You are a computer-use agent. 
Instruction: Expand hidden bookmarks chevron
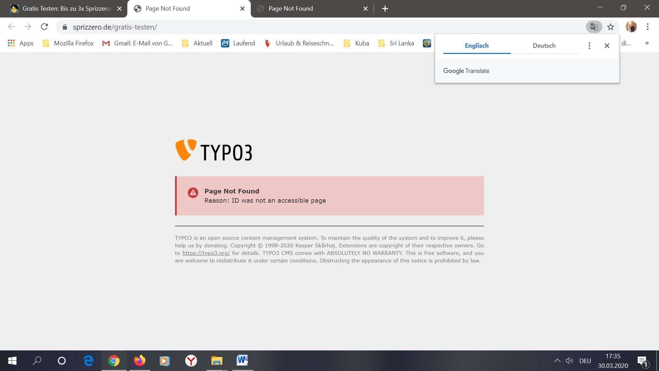tap(647, 43)
